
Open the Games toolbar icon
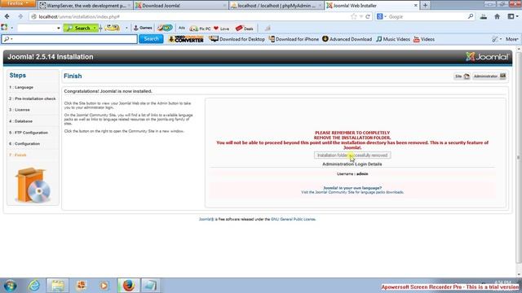[143, 28]
